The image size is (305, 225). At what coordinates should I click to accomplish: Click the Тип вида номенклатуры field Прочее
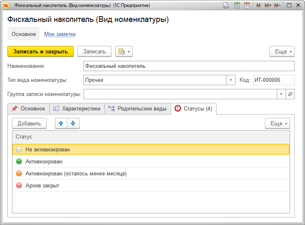click(155, 80)
